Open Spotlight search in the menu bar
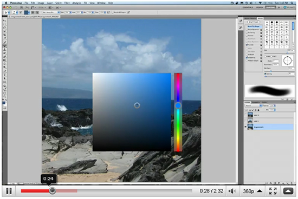Image resolution: width=298 pixels, height=199 pixels. 291,3
